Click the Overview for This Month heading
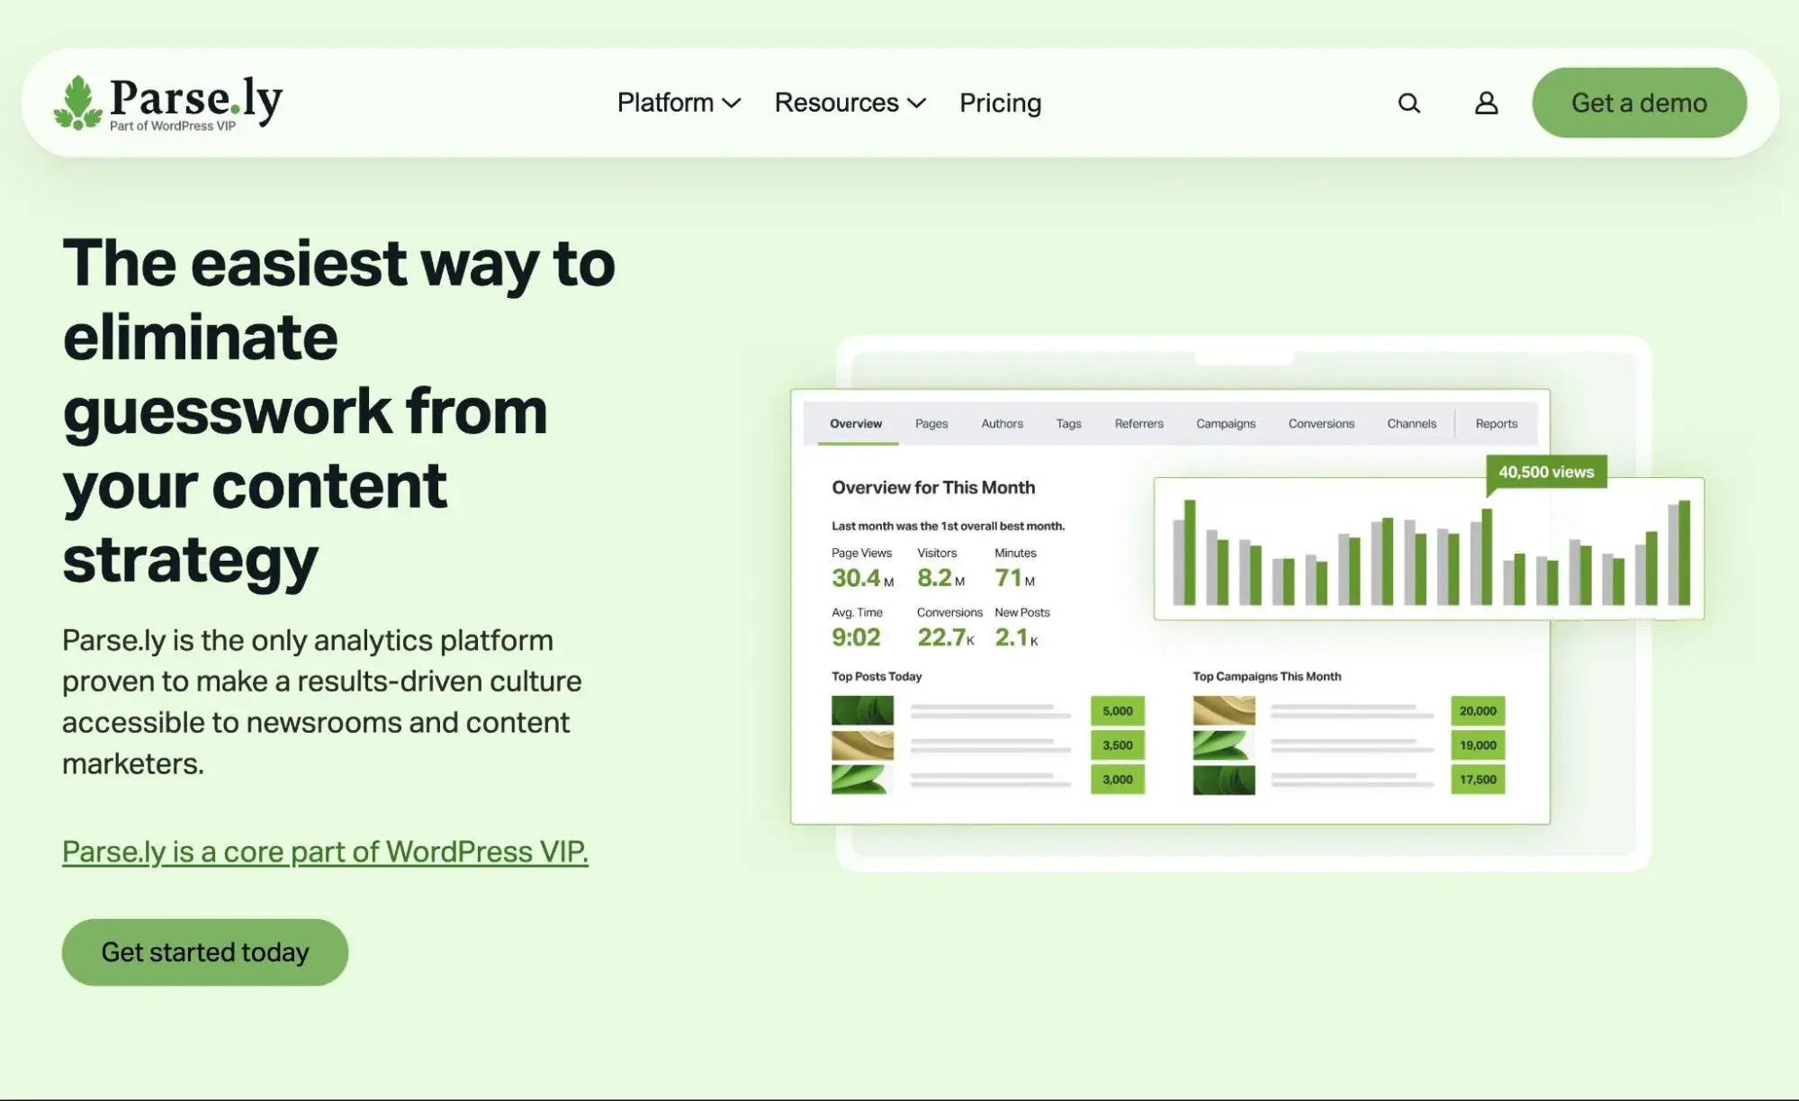The width and height of the screenshot is (1799, 1101). 933,488
